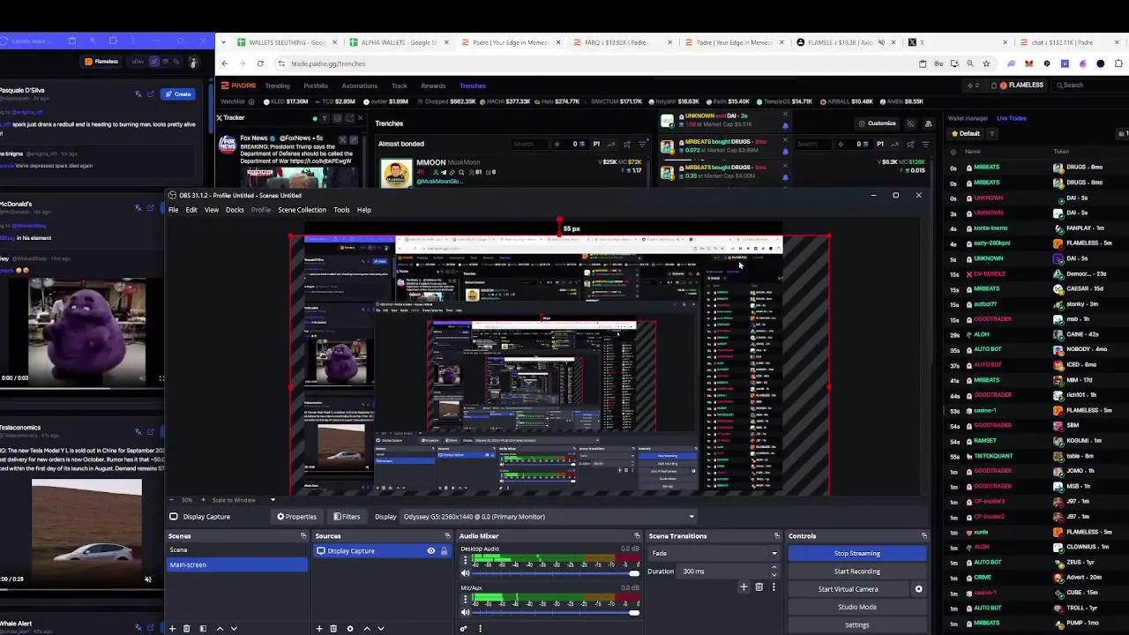1129x635 pixels.
Task: Zoom out the OBS preview
Action: (171, 500)
